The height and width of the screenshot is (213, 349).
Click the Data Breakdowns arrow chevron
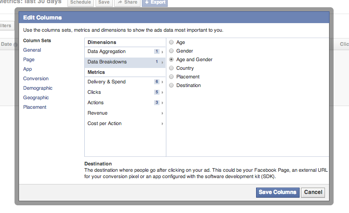(x=162, y=63)
